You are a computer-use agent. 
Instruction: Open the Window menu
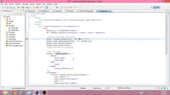click(x=50, y=4)
